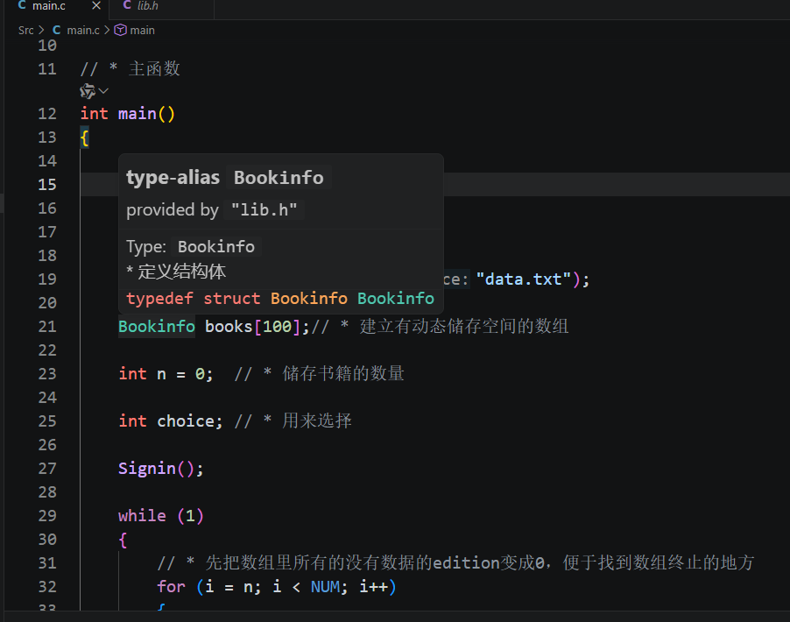Click line number 12 in gutter

pos(47,114)
